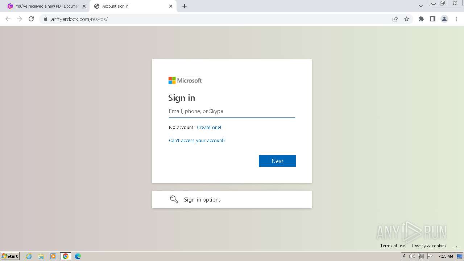The image size is (464, 261).
Task: Open media player taskbar icon
Action: pyautogui.click(x=53, y=256)
